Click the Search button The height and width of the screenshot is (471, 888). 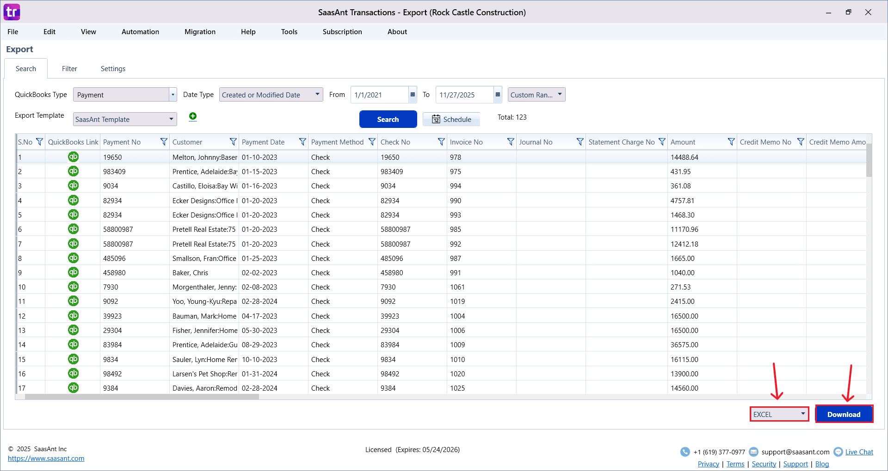[388, 119]
